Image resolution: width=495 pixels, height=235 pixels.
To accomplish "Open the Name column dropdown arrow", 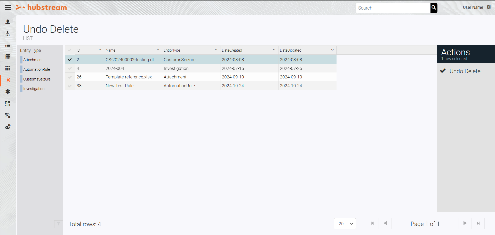I will tap(158, 50).
